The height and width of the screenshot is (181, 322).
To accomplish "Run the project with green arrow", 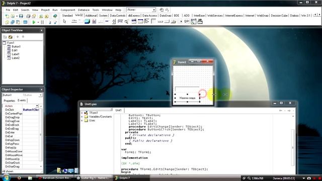I will pos(34,22).
